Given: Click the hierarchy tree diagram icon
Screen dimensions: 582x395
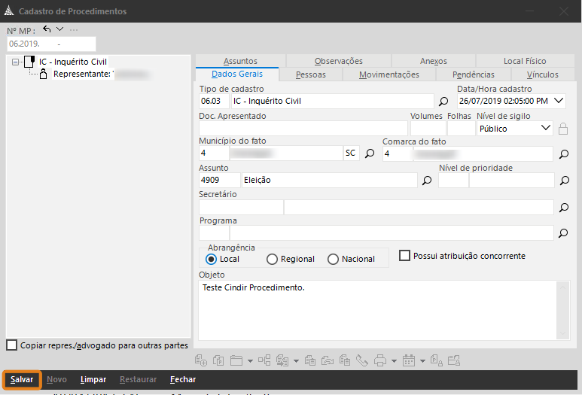Looking at the screenshot, I should (264, 360).
